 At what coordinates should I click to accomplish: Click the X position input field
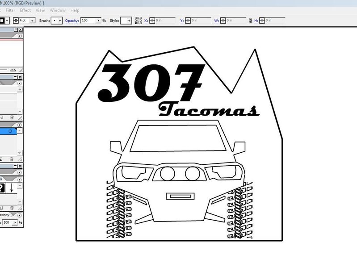[x=165, y=21]
